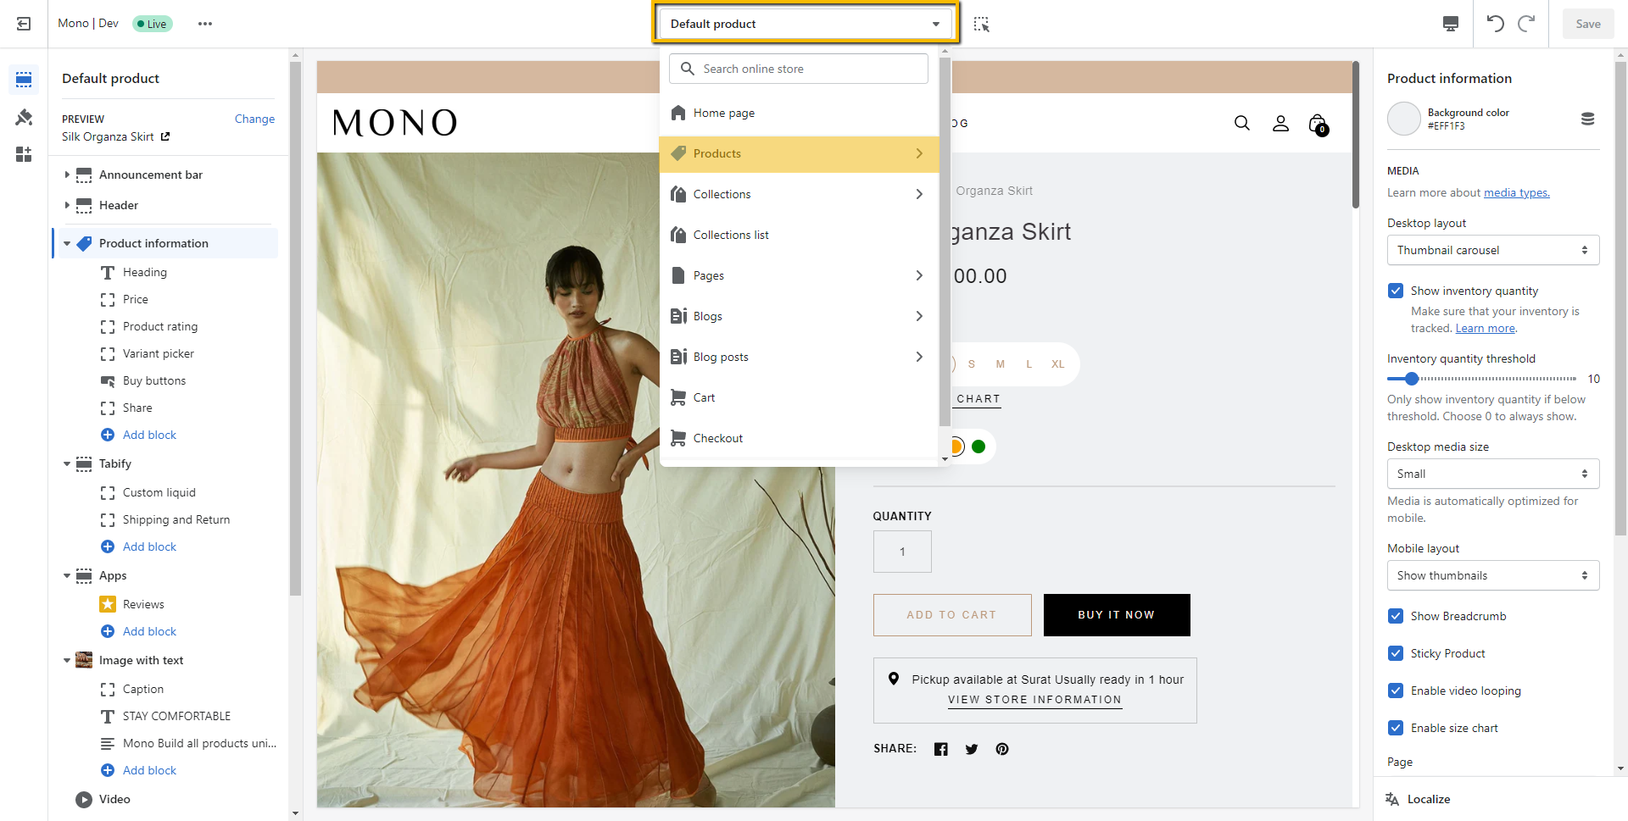This screenshot has height=821, width=1628.
Task: Open the Add apps blocks icon
Action: click(24, 154)
